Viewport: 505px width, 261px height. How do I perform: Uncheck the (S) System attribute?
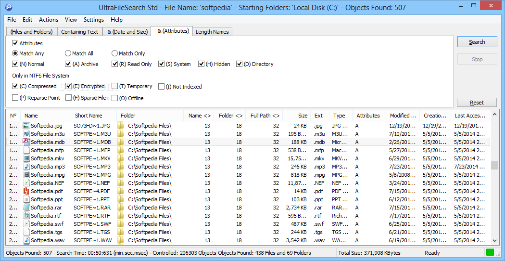161,64
